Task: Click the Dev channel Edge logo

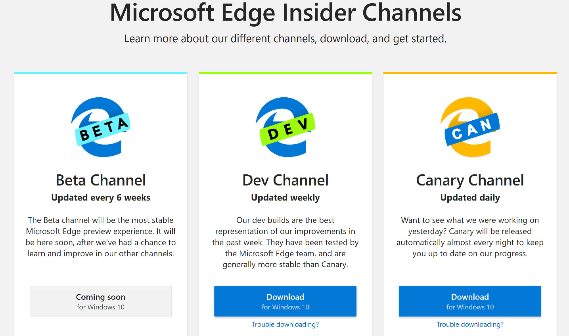Action: 285,127
